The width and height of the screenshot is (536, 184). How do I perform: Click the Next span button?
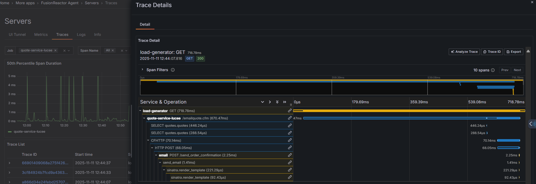pyautogui.click(x=517, y=70)
